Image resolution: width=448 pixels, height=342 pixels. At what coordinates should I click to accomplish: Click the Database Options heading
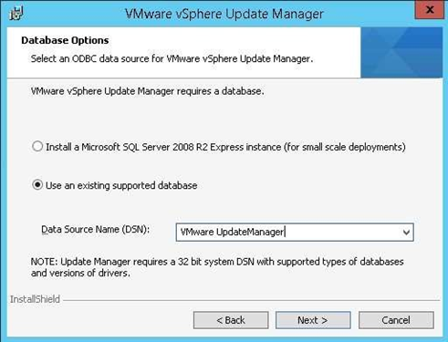click(65, 40)
